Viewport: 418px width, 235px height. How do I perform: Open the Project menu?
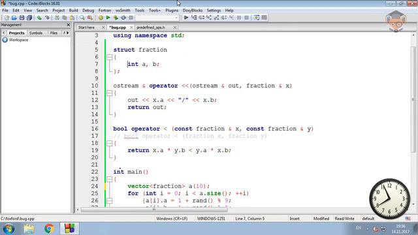pos(58,10)
